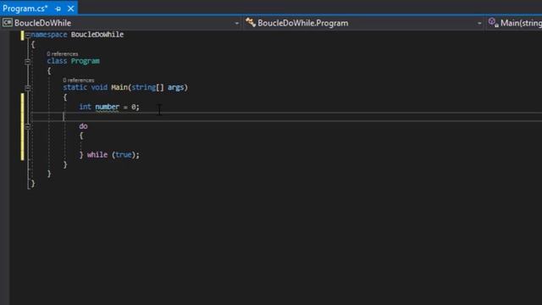Screen dimensions: 542x305
Task: Click the 'int' keyword
Action: pos(85,107)
